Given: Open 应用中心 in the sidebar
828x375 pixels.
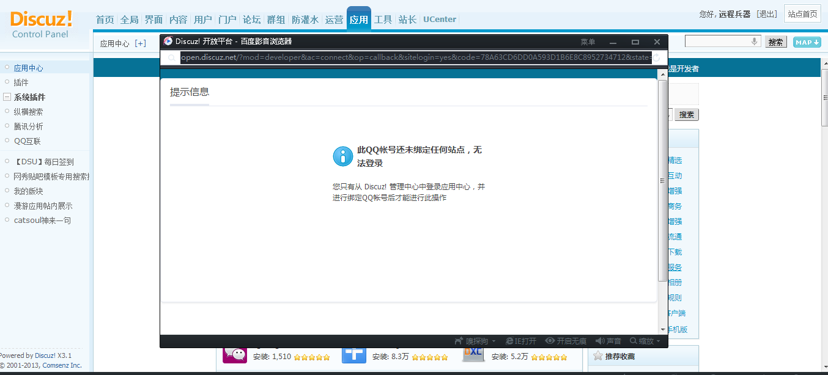Looking at the screenshot, I should [x=29, y=68].
